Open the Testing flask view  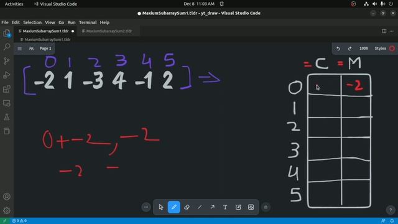(7, 117)
